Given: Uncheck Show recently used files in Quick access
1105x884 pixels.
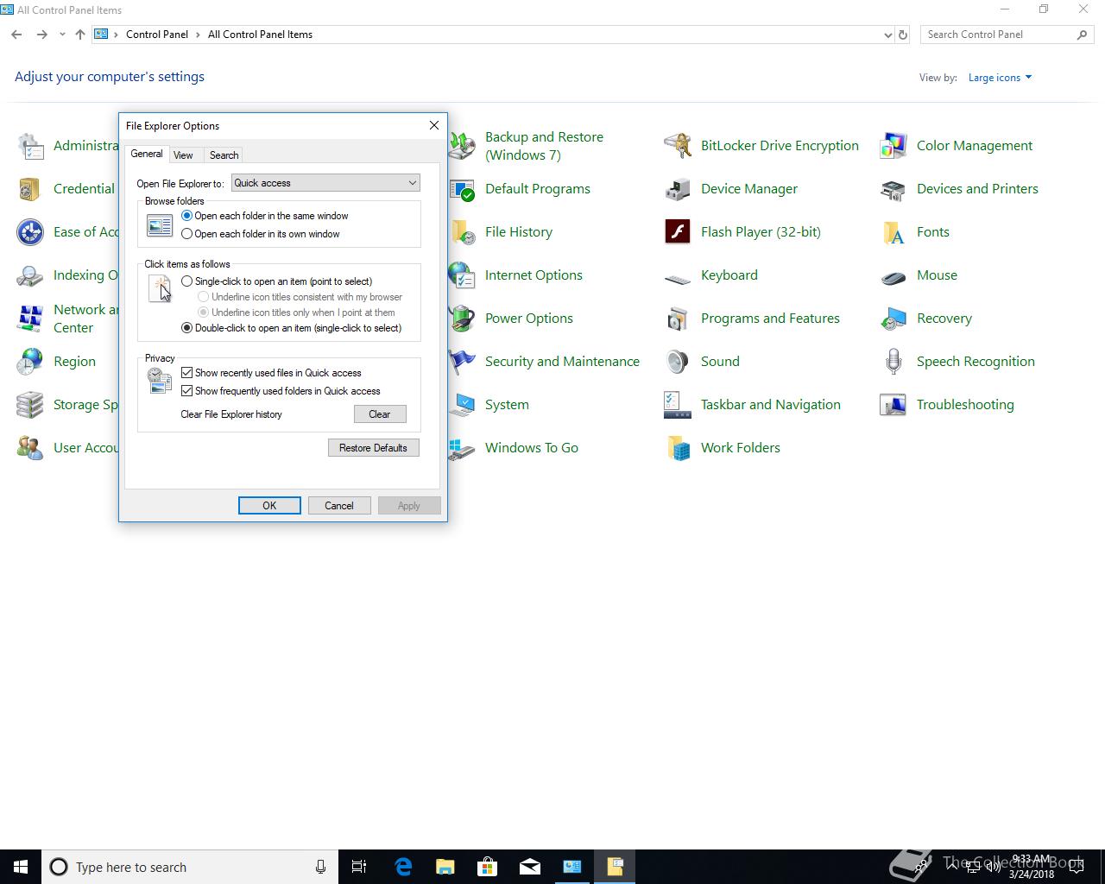Looking at the screenshot, I should [187, 373].
